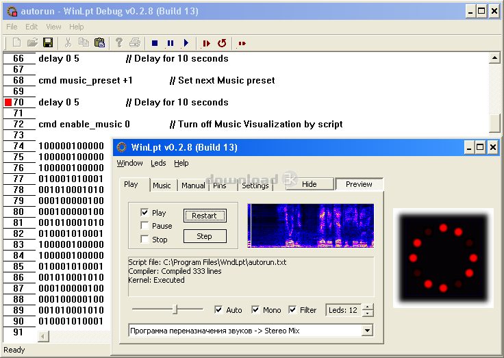This screenshot has height=358, width=504.
Task: Click the small red run-to-breakpoint icon
Action: 242,43
